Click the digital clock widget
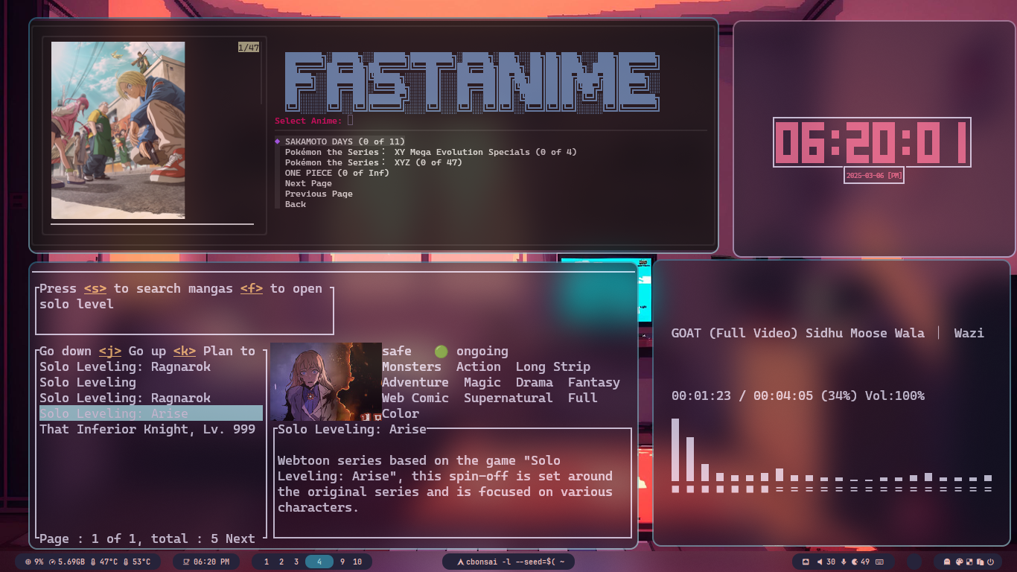 tap(872, 142)
